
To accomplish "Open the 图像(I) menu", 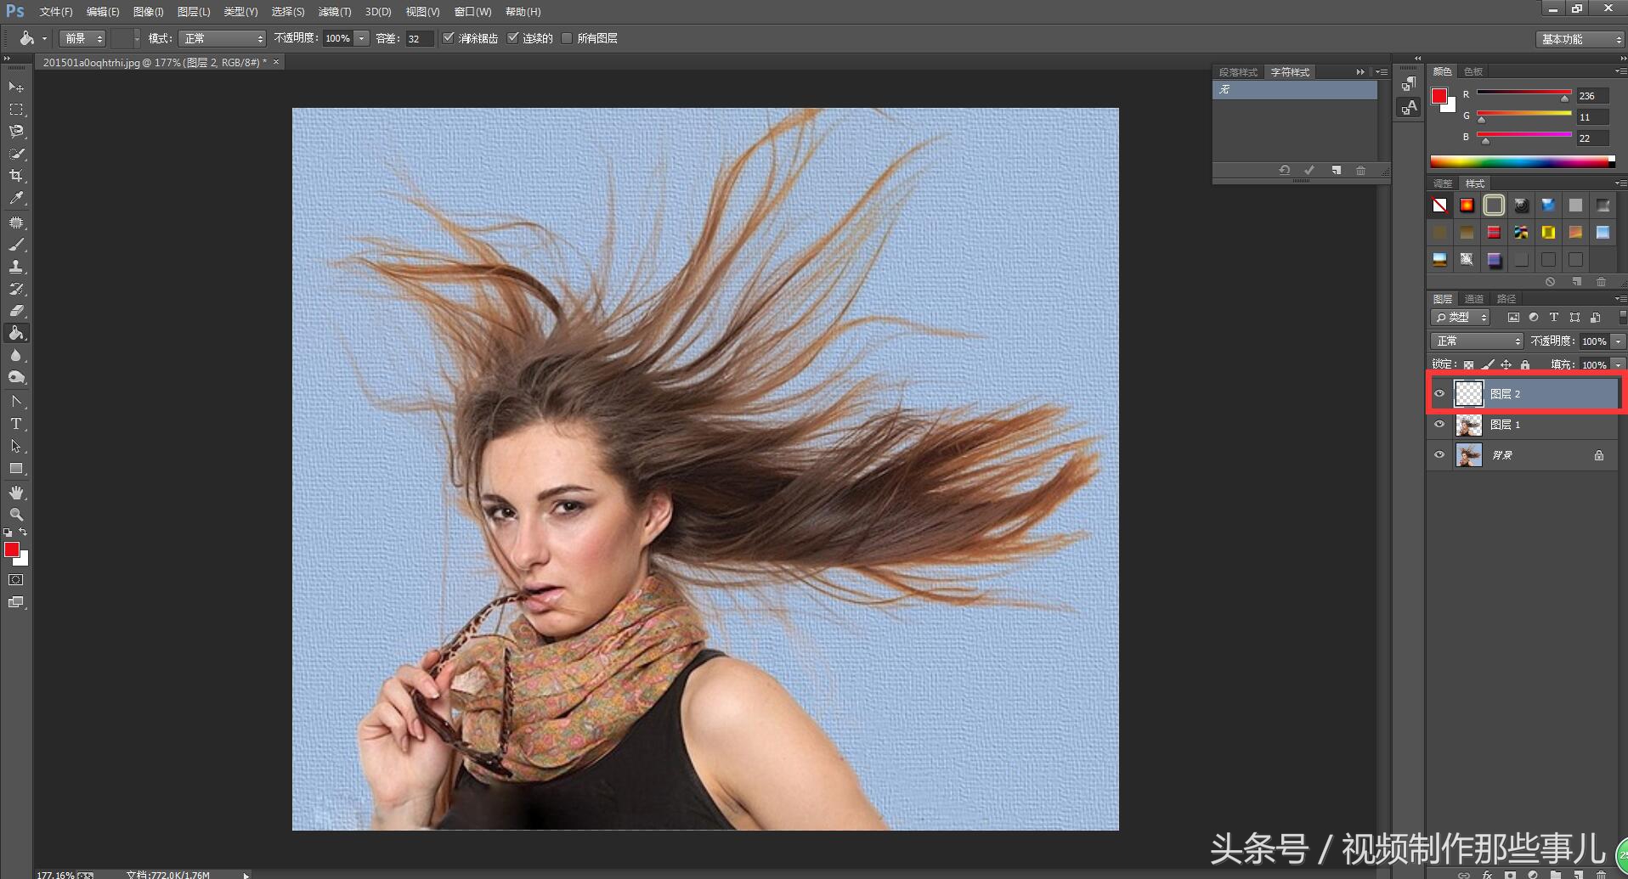I will [149, 12].
